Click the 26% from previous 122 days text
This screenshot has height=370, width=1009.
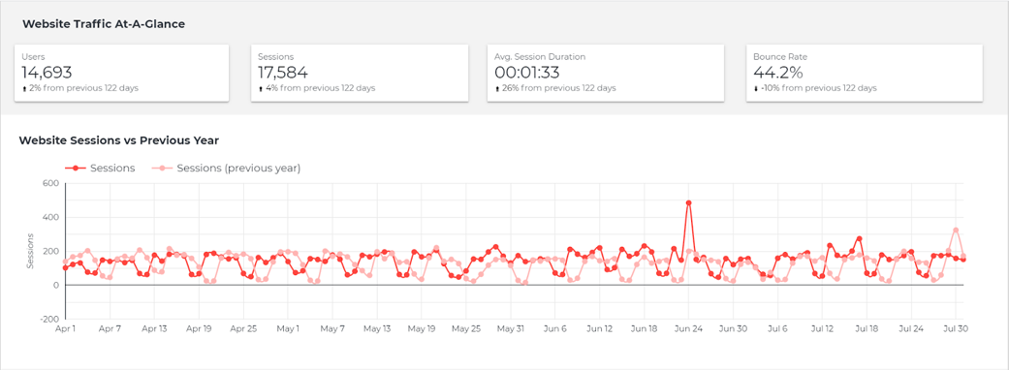(x=558, y=88)
